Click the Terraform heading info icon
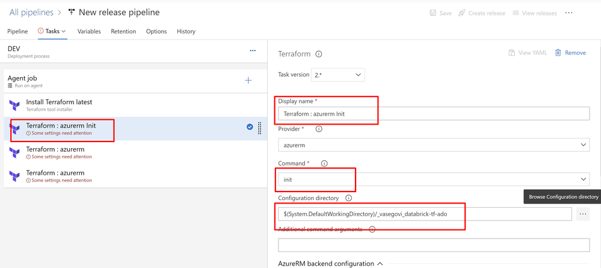 point(318,54)
